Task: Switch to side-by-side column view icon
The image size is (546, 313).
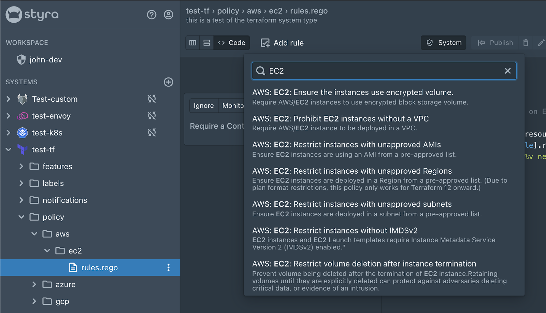Action: 193,43
